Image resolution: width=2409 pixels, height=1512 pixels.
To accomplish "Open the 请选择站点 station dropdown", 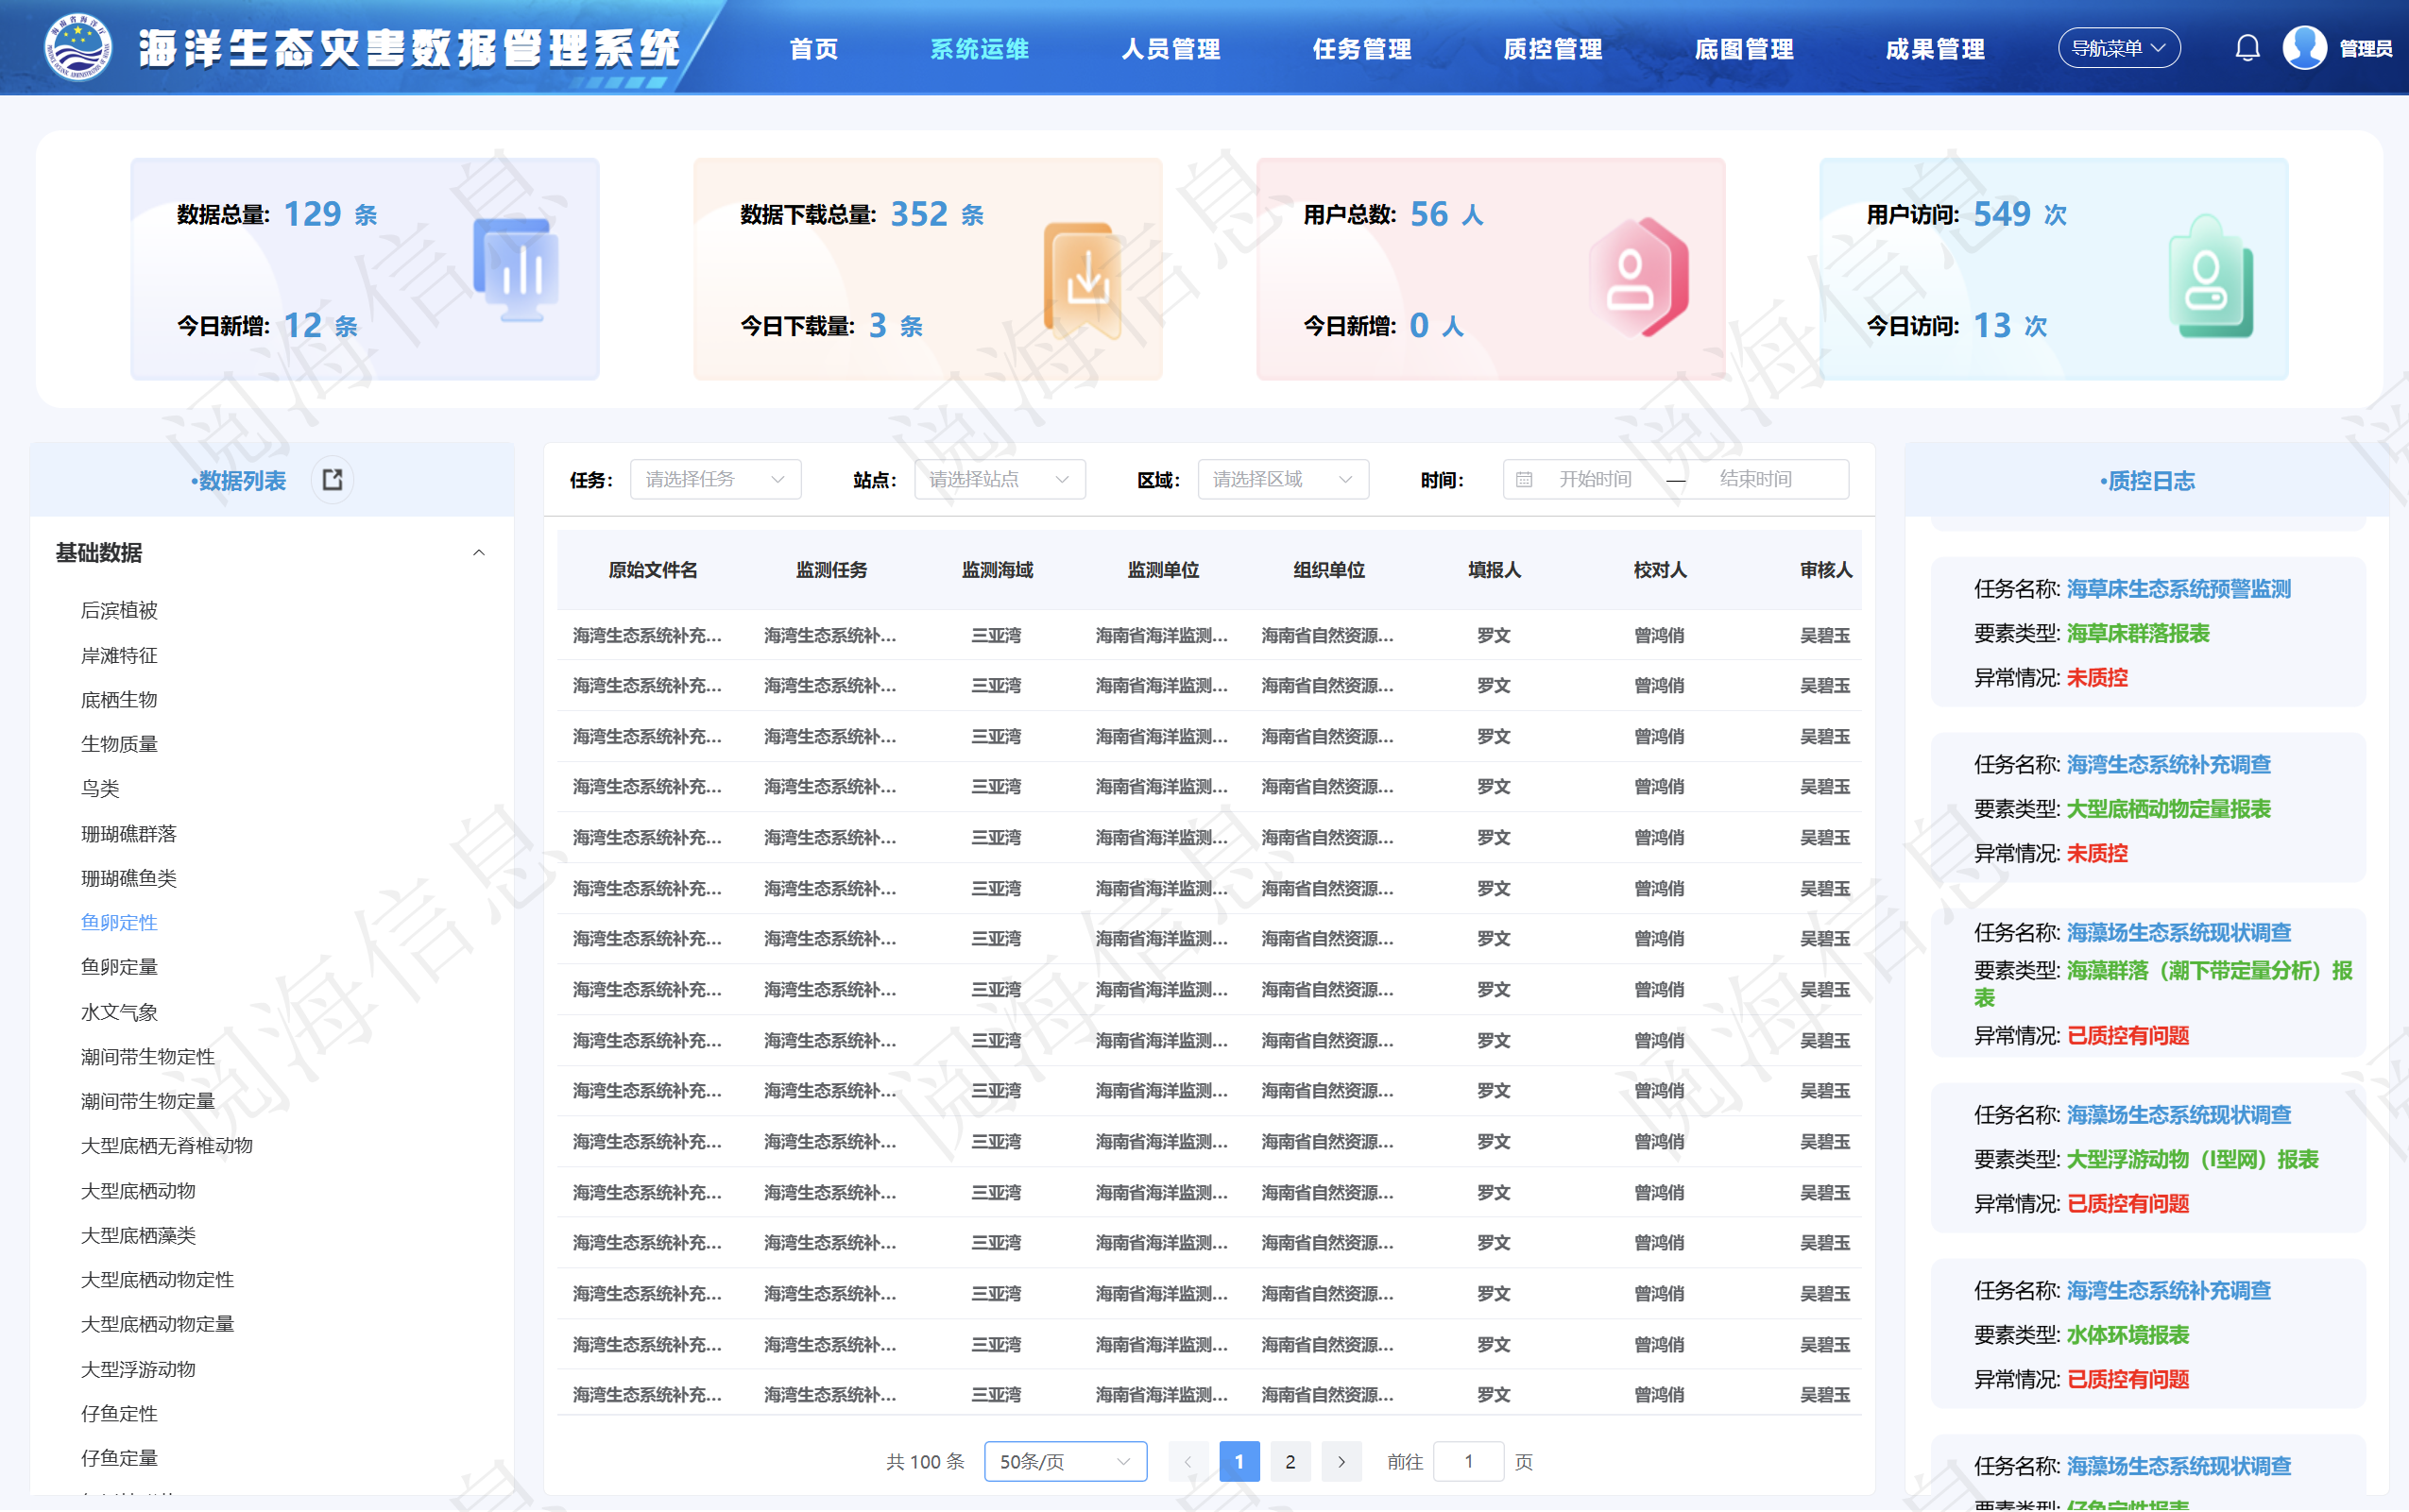I will [x=999, y=480].
